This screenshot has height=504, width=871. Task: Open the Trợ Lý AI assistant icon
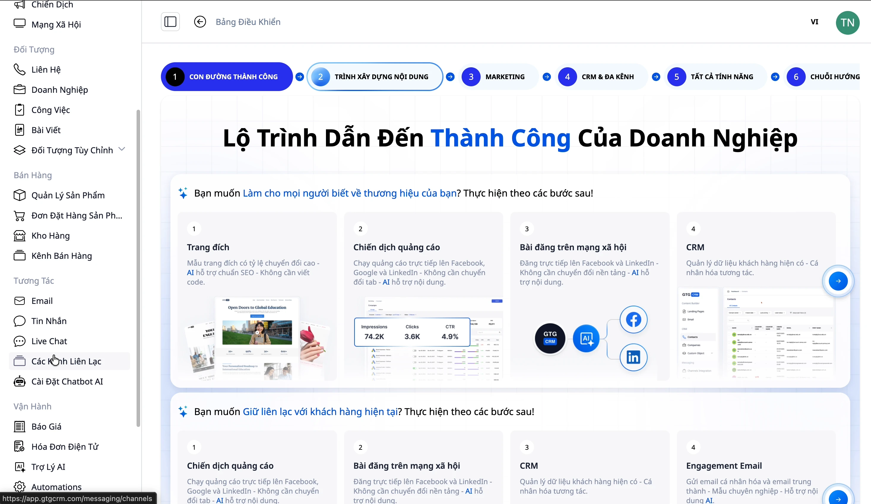pos(20,467)
